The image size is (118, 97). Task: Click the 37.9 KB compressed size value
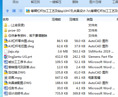80,46
